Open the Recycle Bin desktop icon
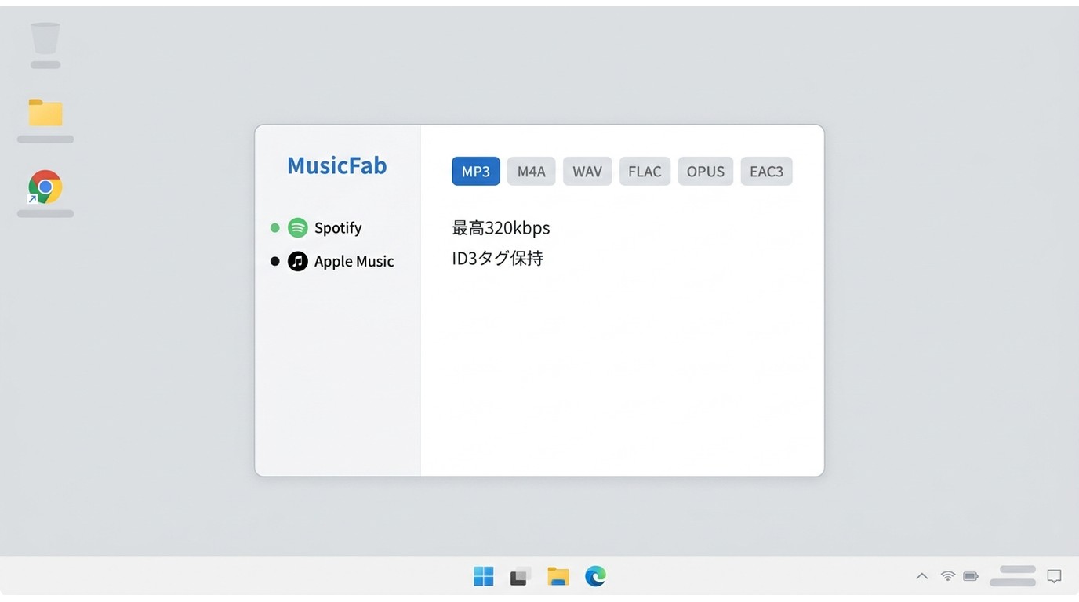 click(x=45, y=38)
